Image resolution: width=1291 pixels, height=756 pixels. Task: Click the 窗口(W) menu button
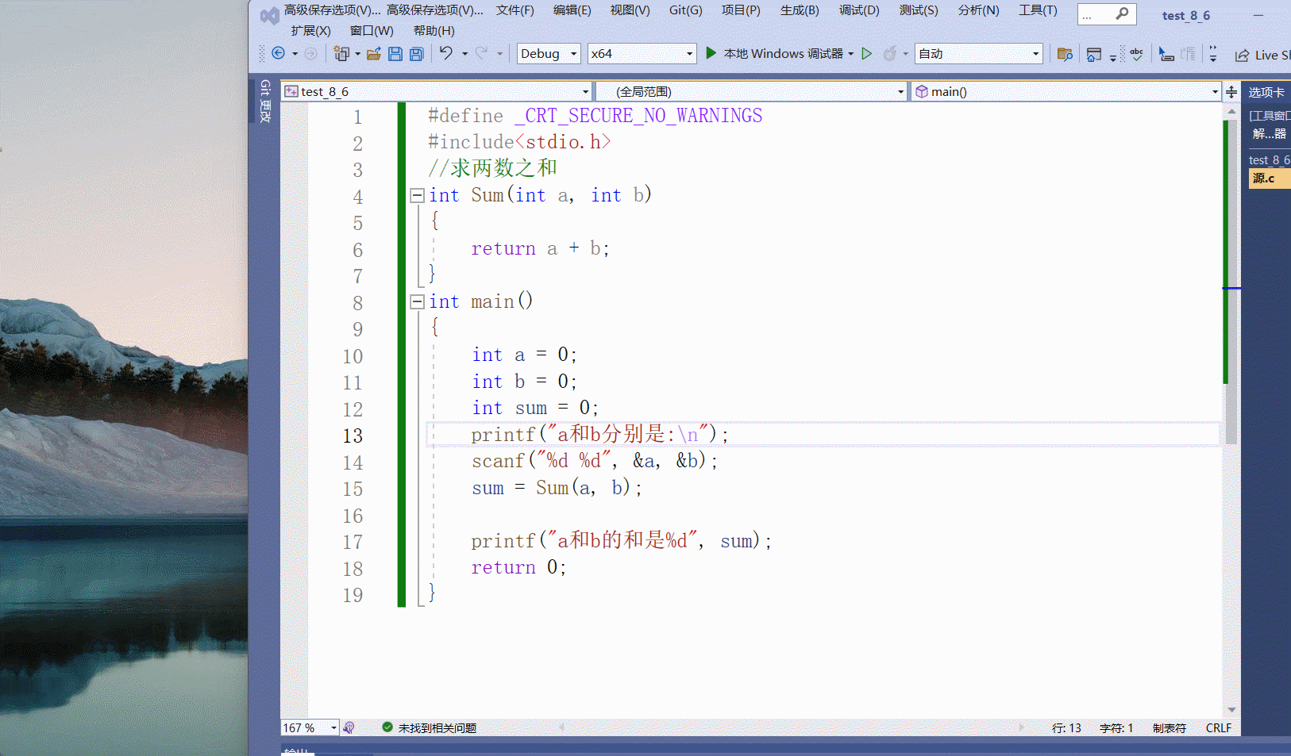point(372,30)
